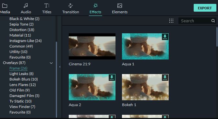Download the Aqua 2 overlay
Screen dimensions: 218x119
coord(112,77)
